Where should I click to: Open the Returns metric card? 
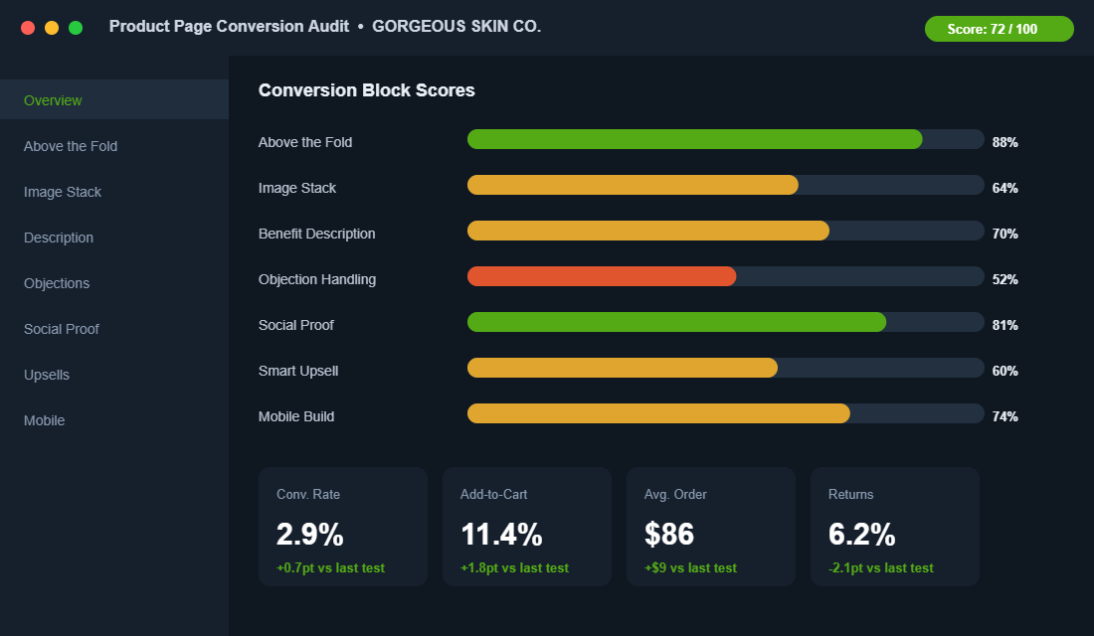(895, 527)
